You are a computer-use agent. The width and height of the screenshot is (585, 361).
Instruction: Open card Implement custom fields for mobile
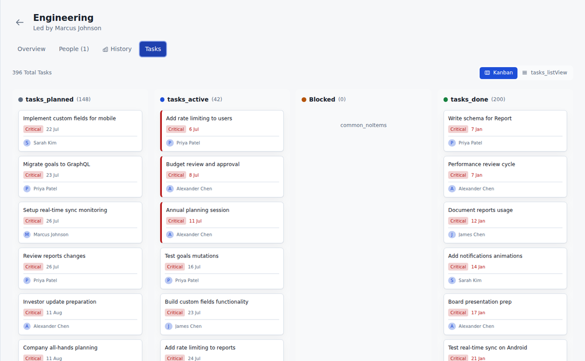[x=80, y=131]
